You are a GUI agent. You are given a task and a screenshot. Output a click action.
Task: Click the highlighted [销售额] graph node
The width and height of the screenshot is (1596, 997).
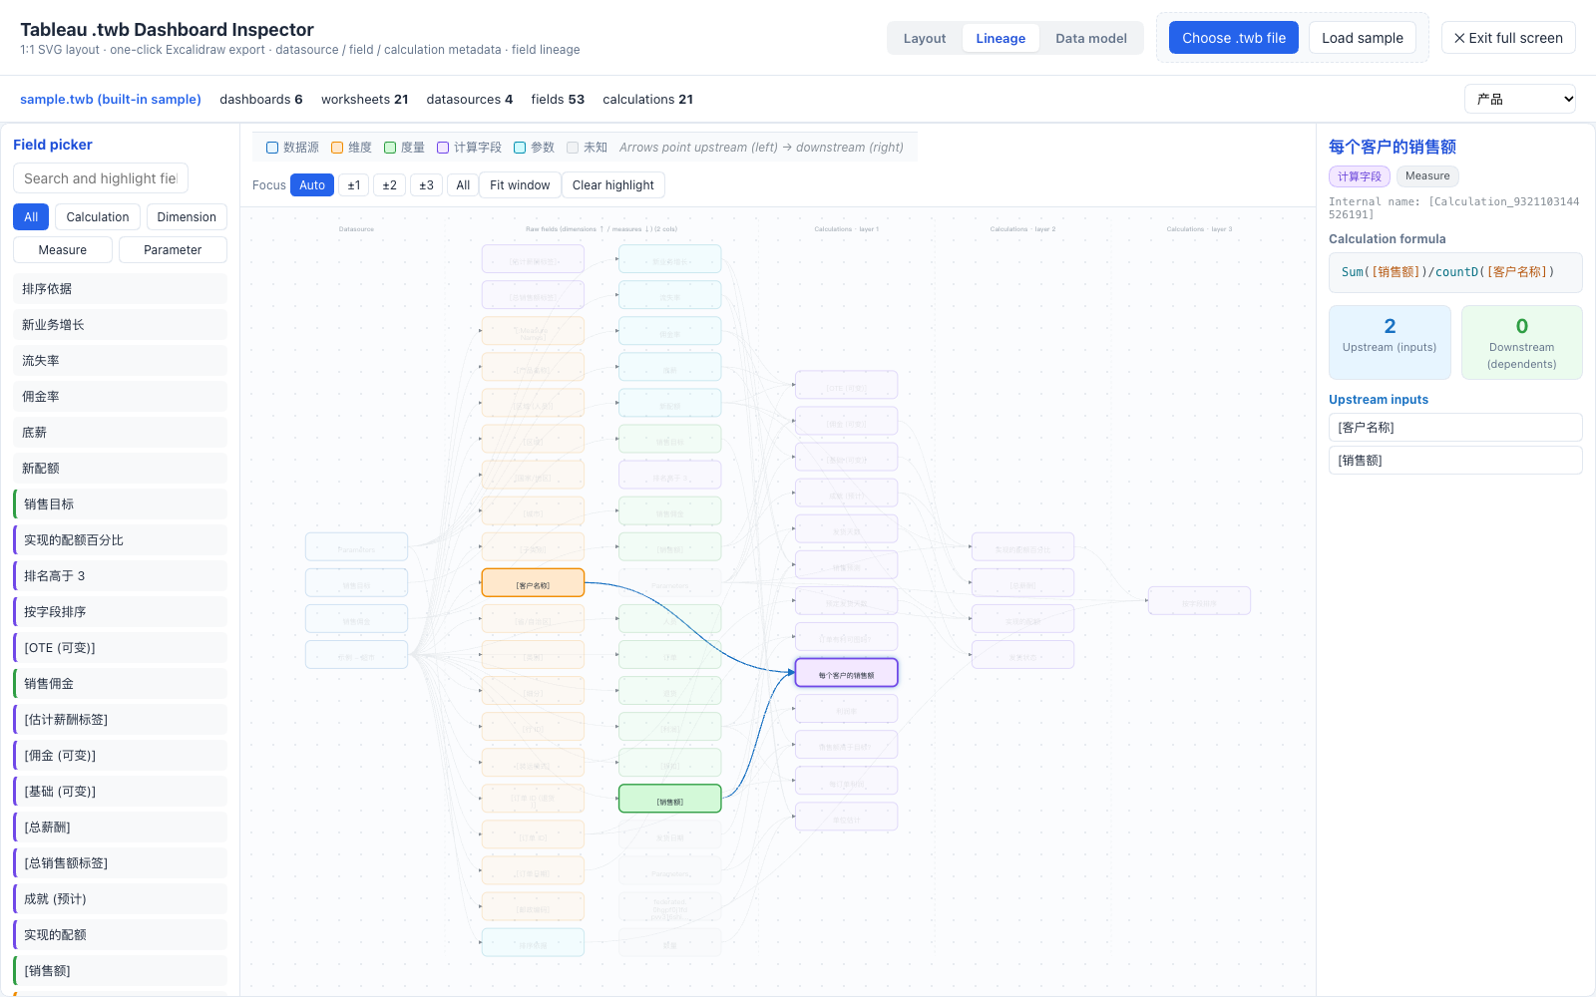[670, 799]
